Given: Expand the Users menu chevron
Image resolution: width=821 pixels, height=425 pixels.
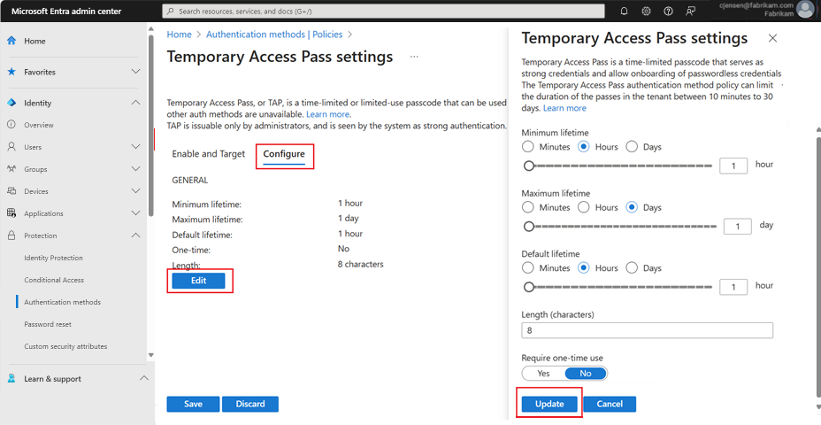Looking at the screenshot, I should pyautogui.click(x=135, y=147).
